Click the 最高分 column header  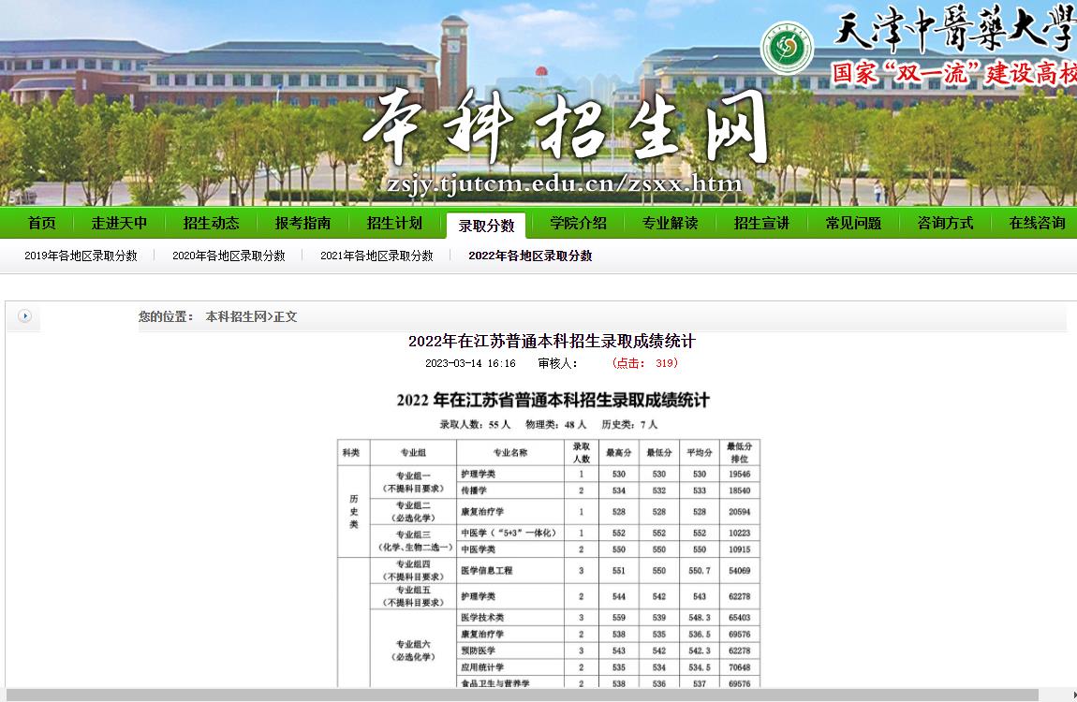pos(619,453)
